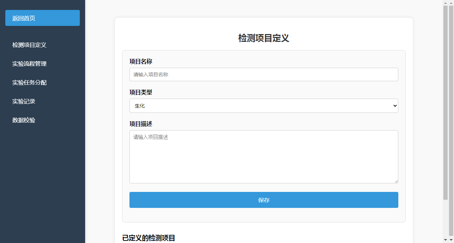Image resolution: width=454 pixels, height=243 pixels.
Task: Focus the 项目名称 input field
Action: point(264,74)
